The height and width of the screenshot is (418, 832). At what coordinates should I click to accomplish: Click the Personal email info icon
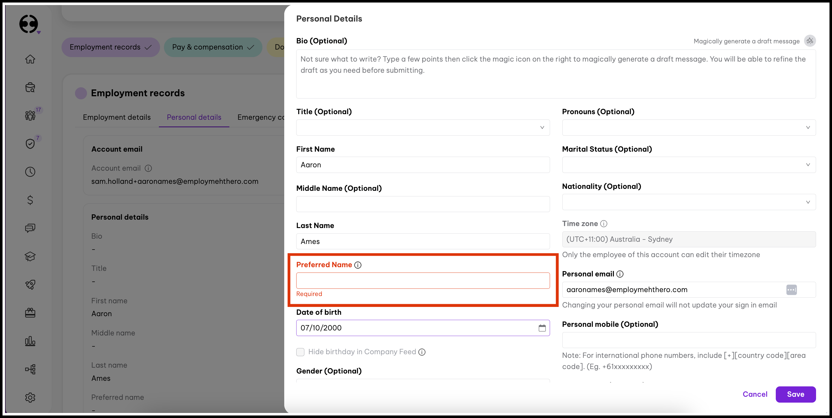620,274
